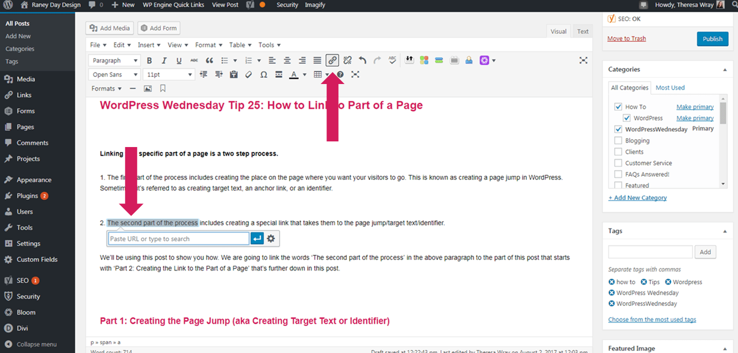Open the Formats dropdown

[x=106, y=88]
